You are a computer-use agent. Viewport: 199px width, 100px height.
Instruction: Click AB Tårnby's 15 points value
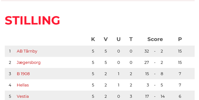click(x=180, y=51)
